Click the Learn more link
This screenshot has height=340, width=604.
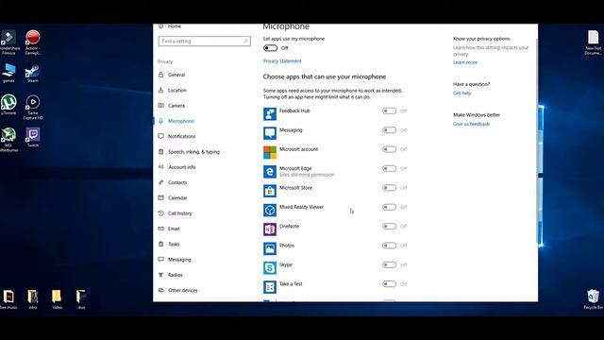pyautogui.click(x=465, y=62)
